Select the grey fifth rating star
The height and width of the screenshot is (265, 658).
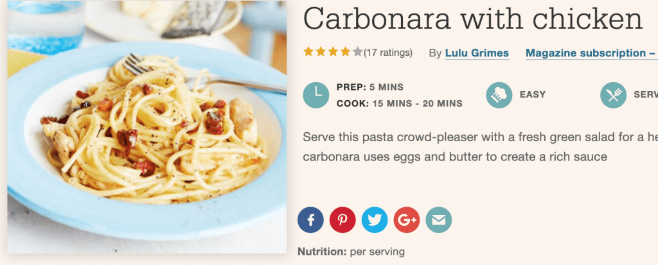pyautogui.click(x=357, y=52)
